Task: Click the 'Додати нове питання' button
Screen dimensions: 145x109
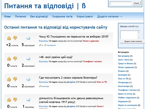Action: [133, 41]
